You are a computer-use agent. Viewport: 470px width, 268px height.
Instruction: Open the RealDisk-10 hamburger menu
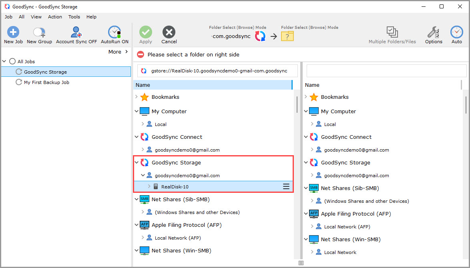click(x=286, y=186)
